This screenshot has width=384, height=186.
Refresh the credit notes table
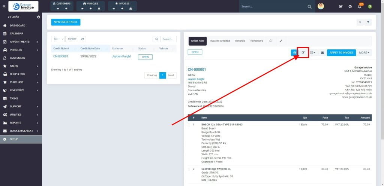tap(83, 39)
